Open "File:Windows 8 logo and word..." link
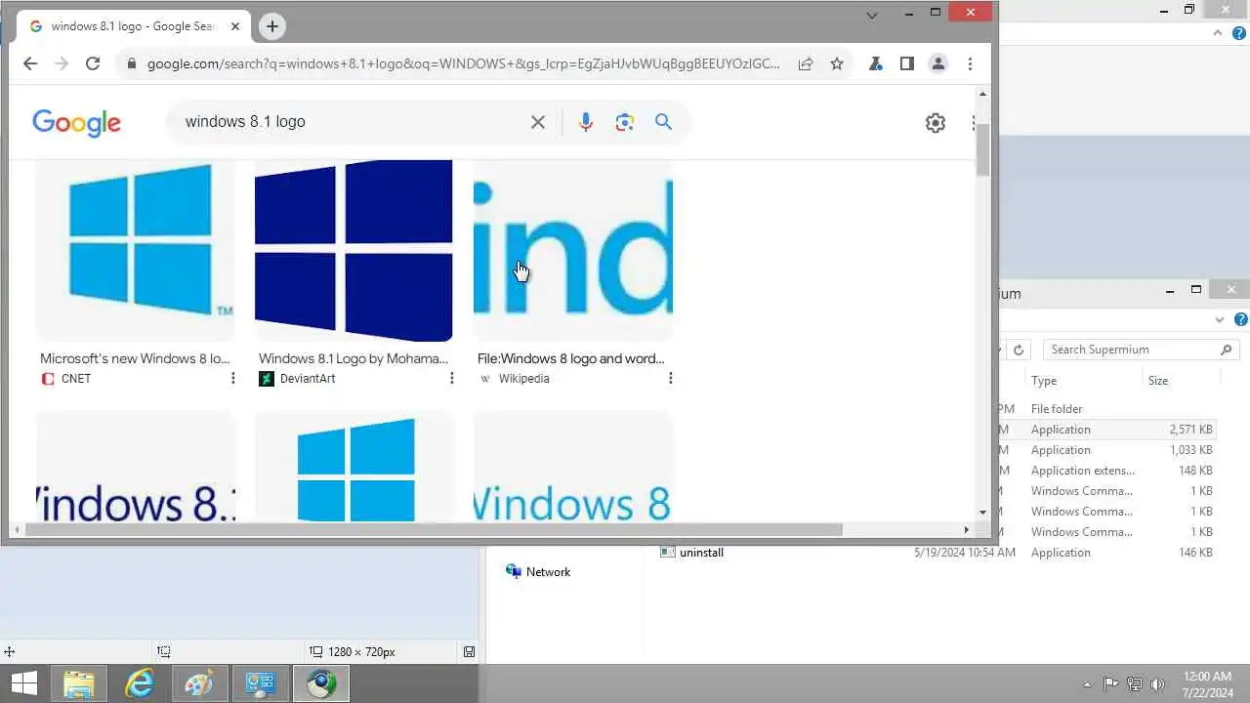Screen dimensions: 1250x703 click(571, 358)
